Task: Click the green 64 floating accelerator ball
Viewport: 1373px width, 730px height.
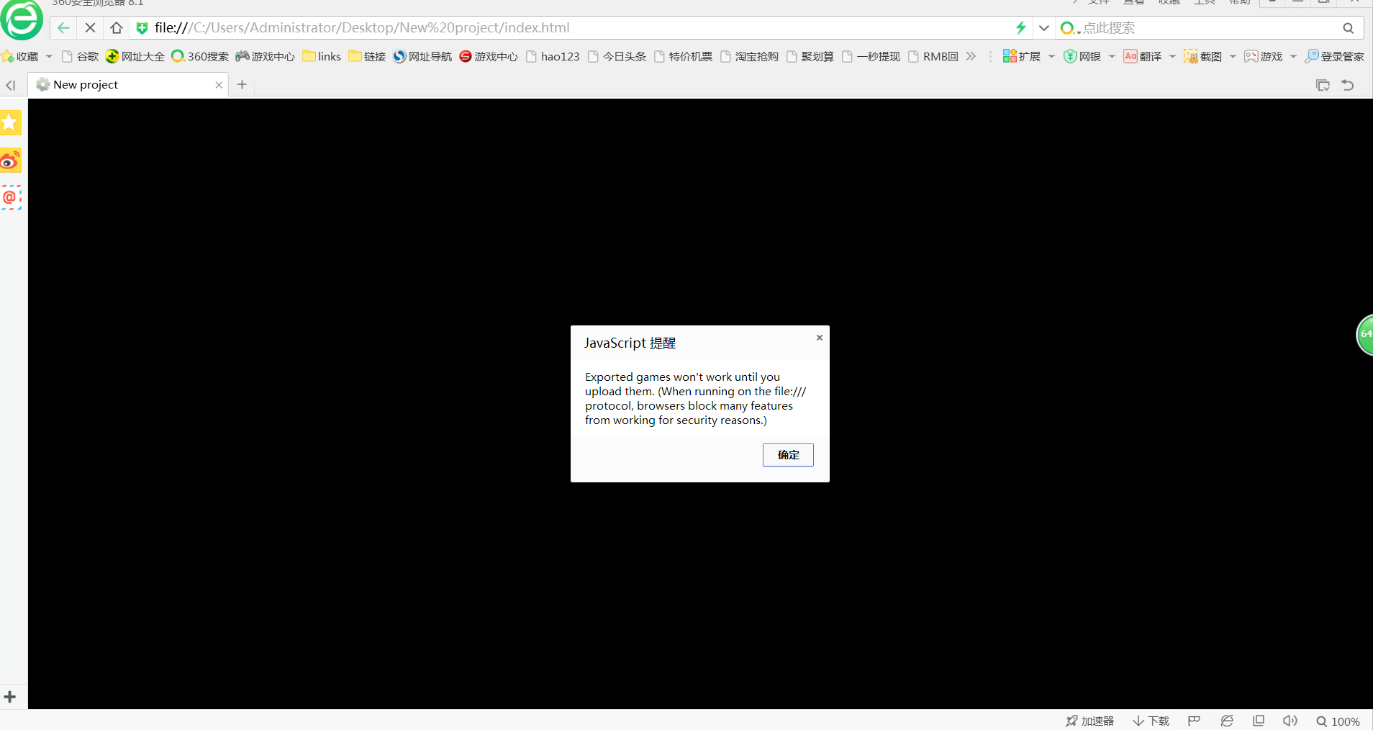Action: pos(1364,335)
